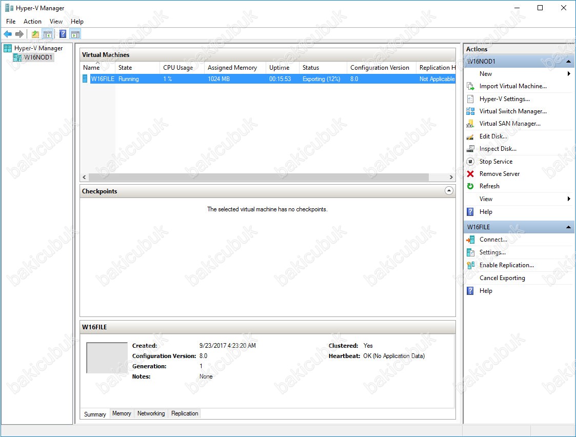Click the scroll-left arrow of VM list
Viewport: 576px width, 437px height.
click(84, 177)
